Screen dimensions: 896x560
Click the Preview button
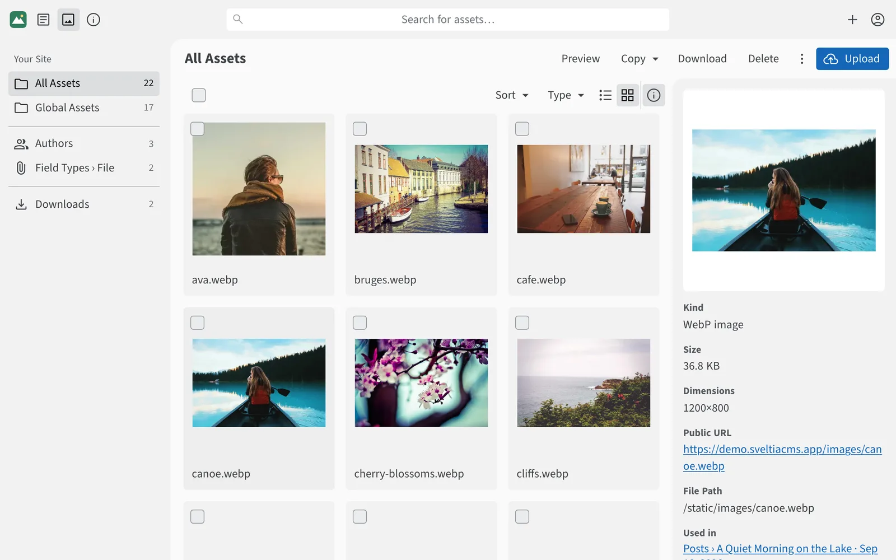[x=581, y=59]
